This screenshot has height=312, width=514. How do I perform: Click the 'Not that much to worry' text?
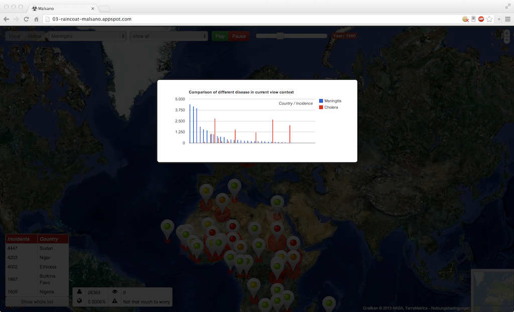point(147,301)
